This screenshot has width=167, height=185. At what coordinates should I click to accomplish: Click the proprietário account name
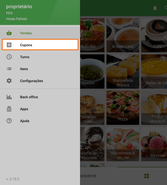[19, 6]
